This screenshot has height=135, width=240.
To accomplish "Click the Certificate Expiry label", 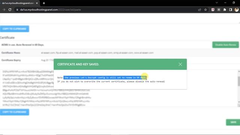I will coord(11,60).
